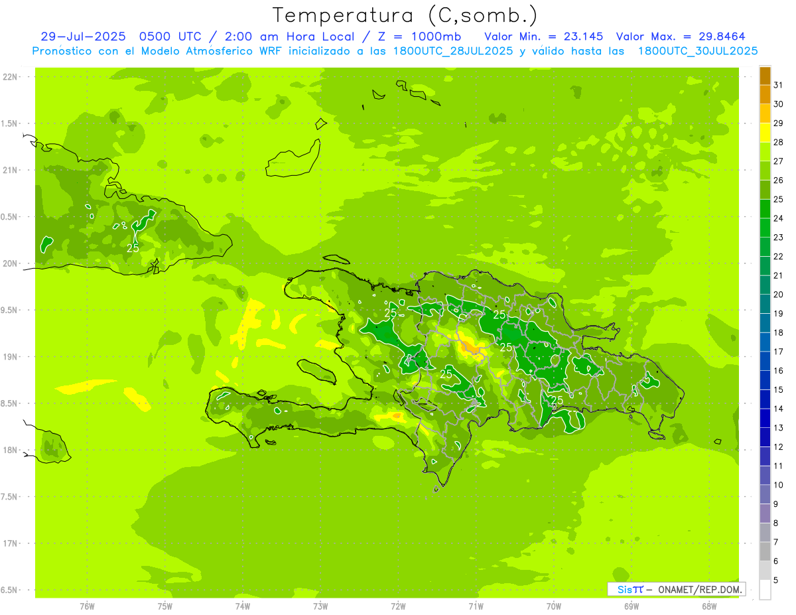Click the "ONAMET/REP.DOM." credit label

point(699,589)
